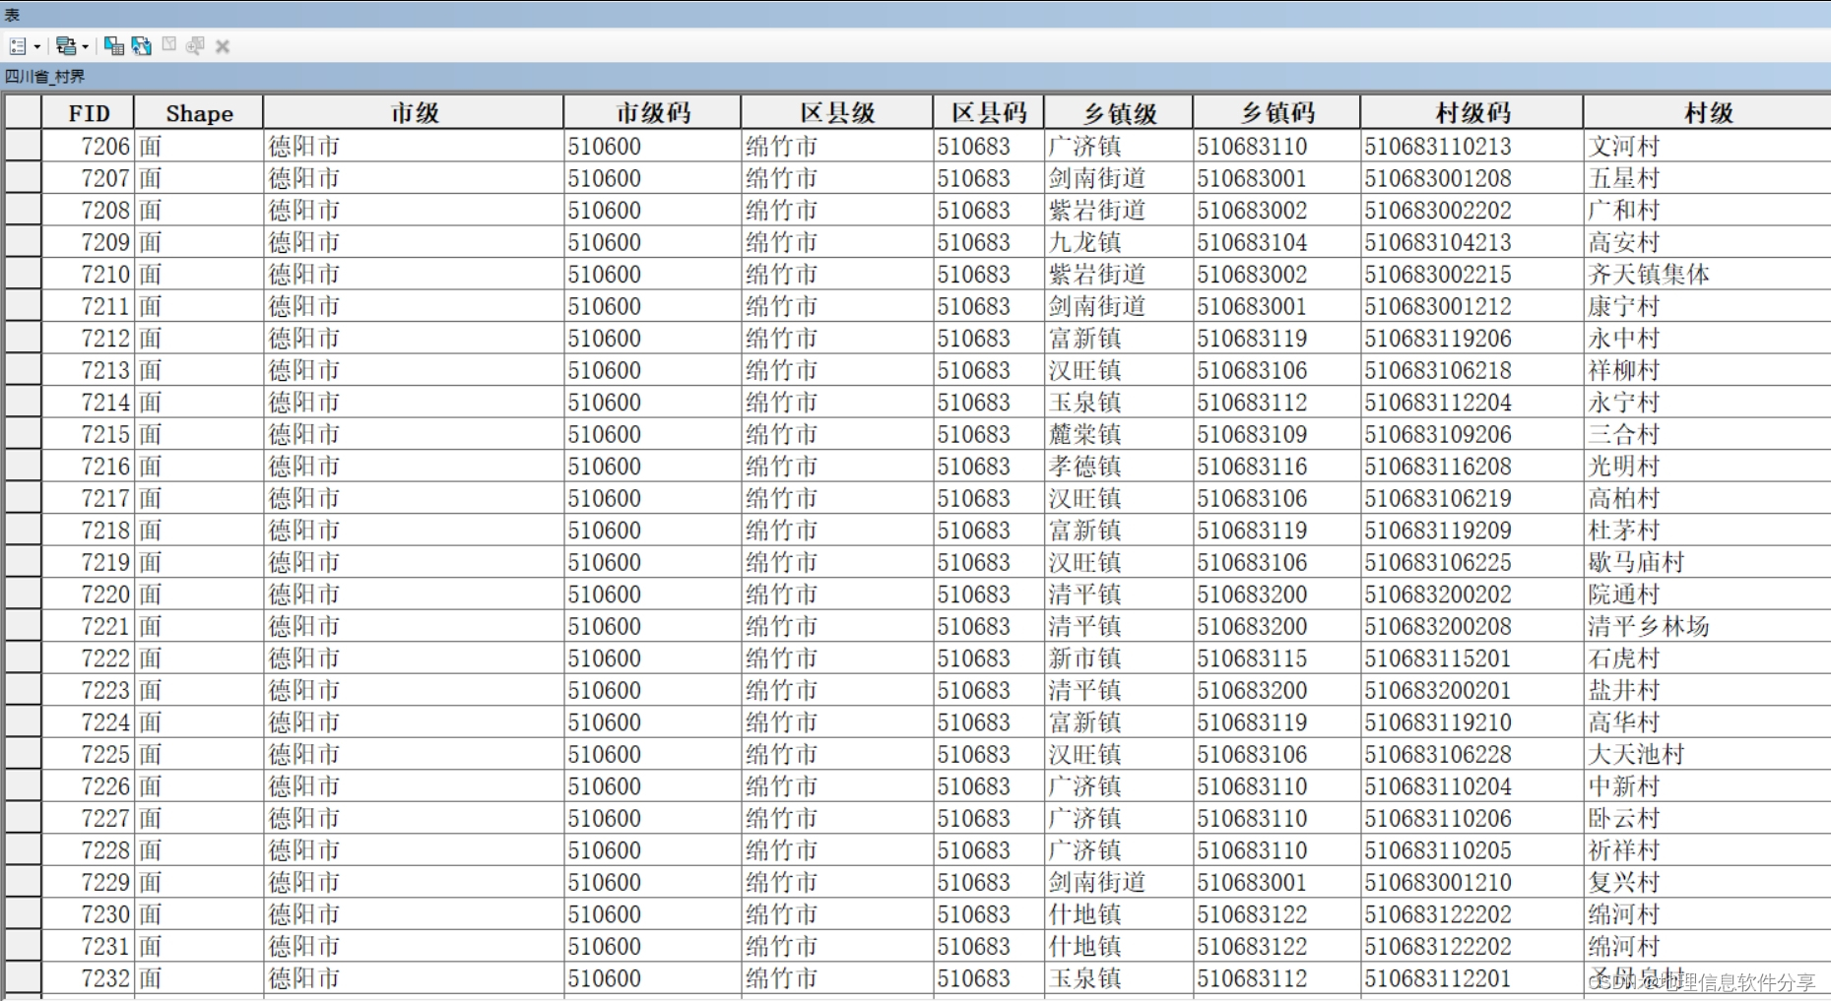Click FID cell 7207

pyautogui.click(x=88, y=178)
